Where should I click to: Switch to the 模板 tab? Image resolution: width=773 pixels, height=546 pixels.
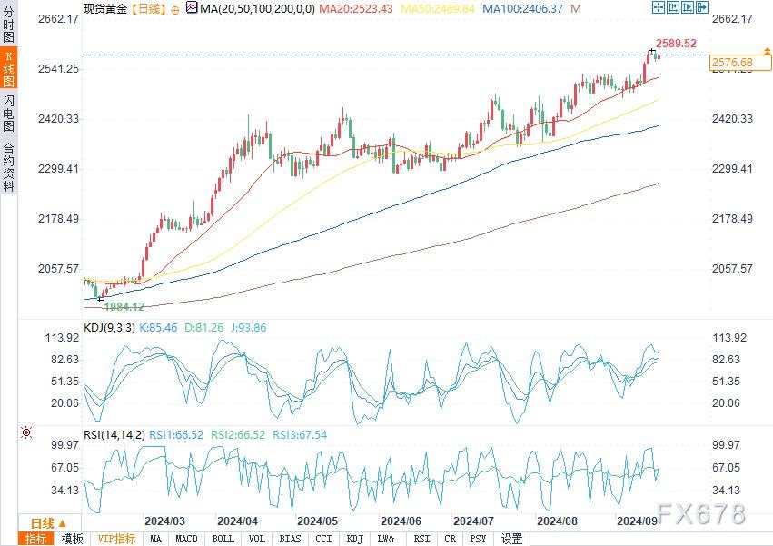[x=72, y=539]
